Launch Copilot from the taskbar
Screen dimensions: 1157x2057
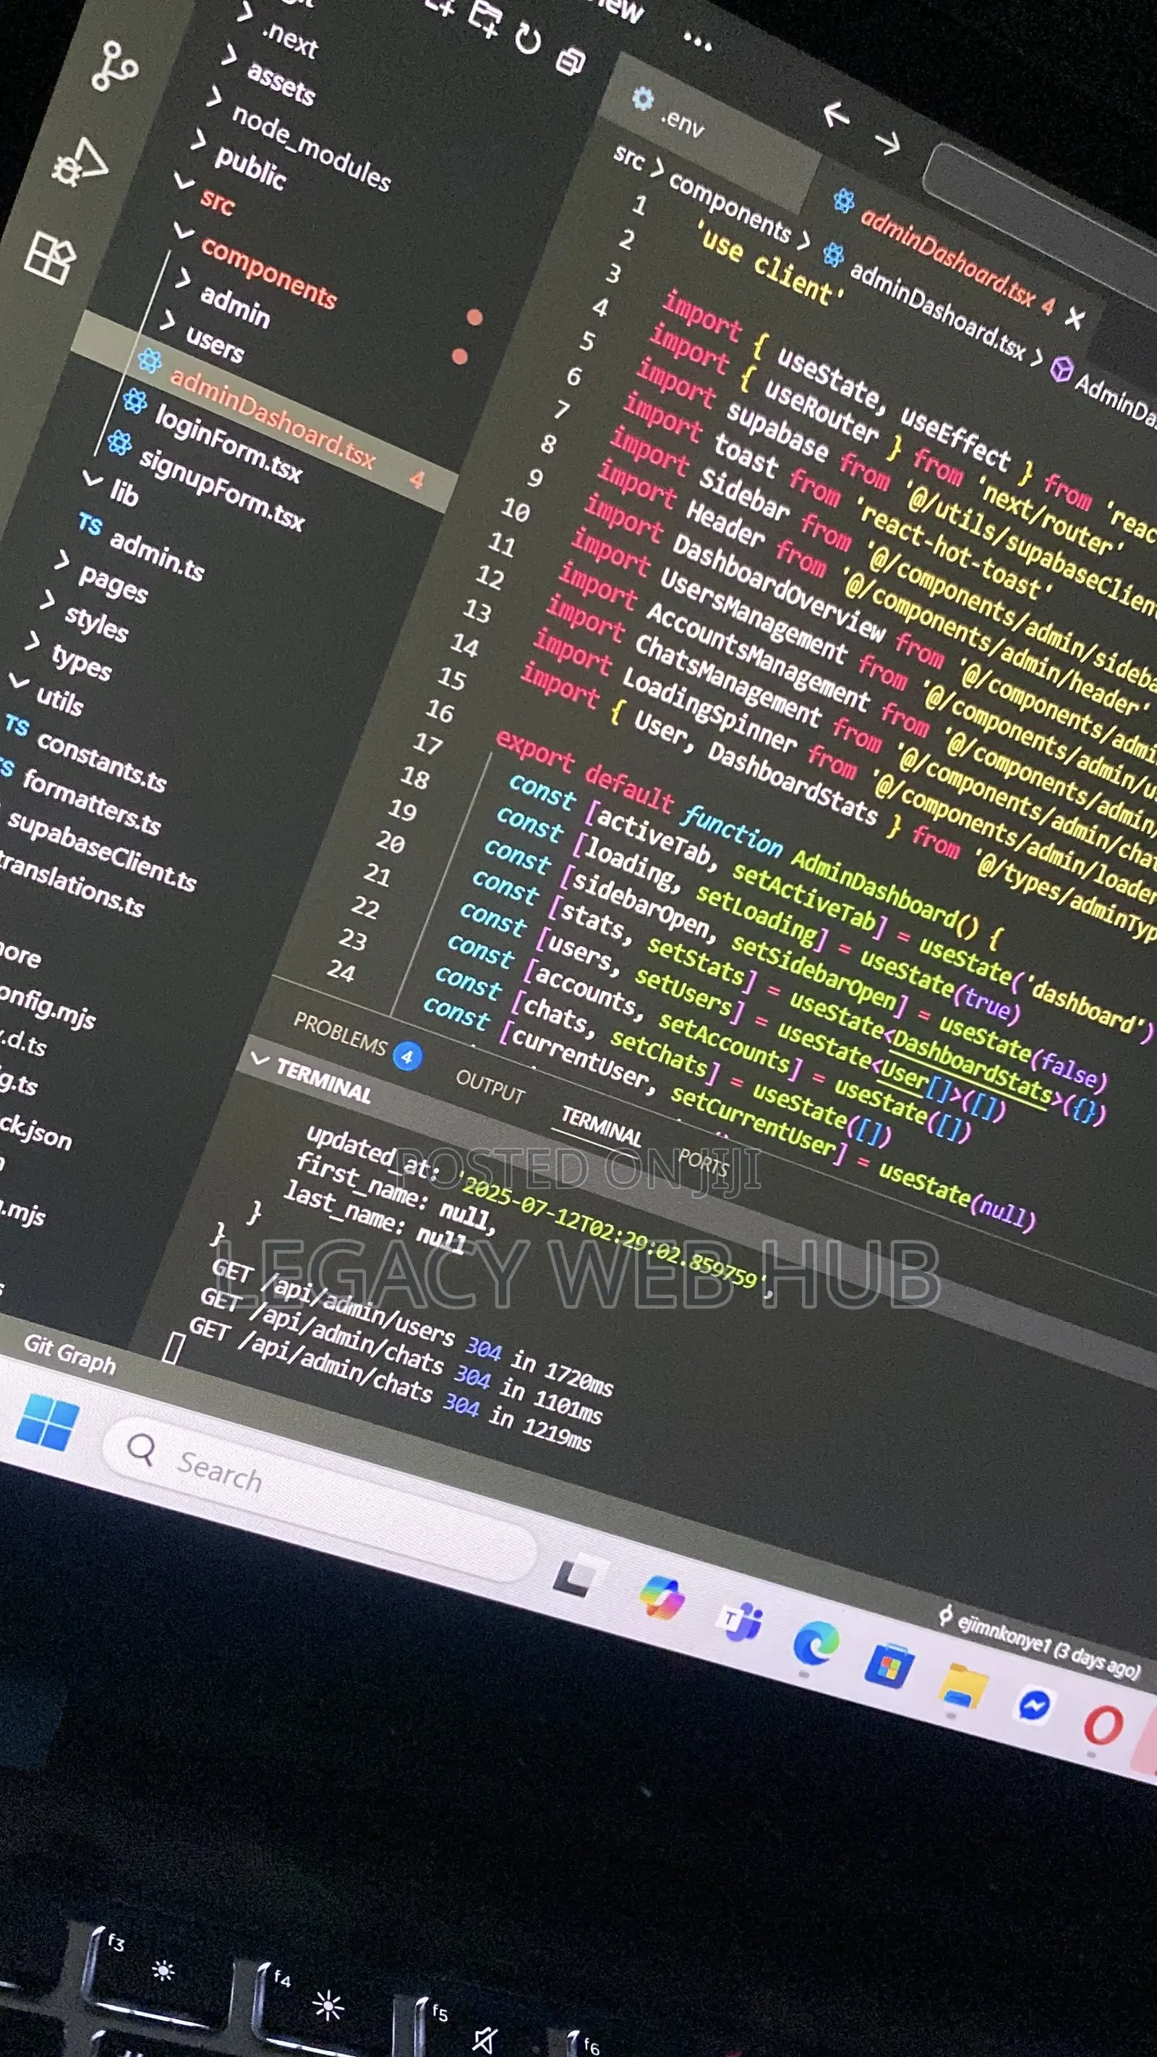pos(662,1598)
